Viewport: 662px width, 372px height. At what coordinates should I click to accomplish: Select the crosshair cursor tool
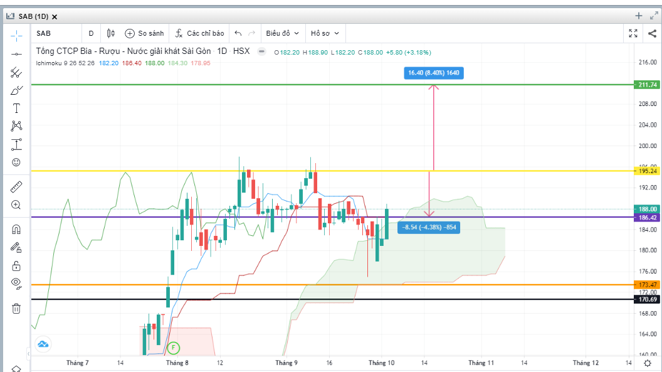point(16,36)
